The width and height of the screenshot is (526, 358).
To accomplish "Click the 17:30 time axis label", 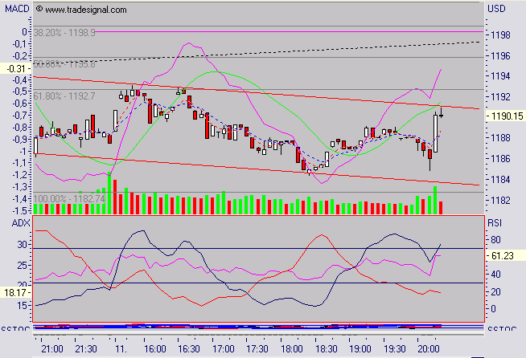I will point(257,349).
